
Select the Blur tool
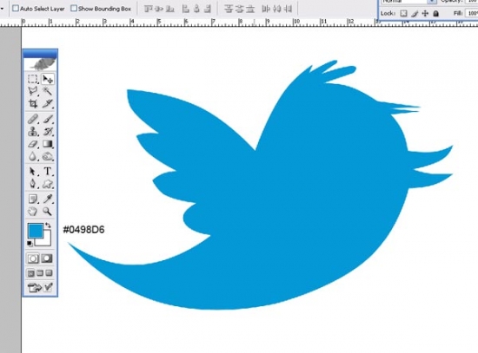tap(33, 156)
